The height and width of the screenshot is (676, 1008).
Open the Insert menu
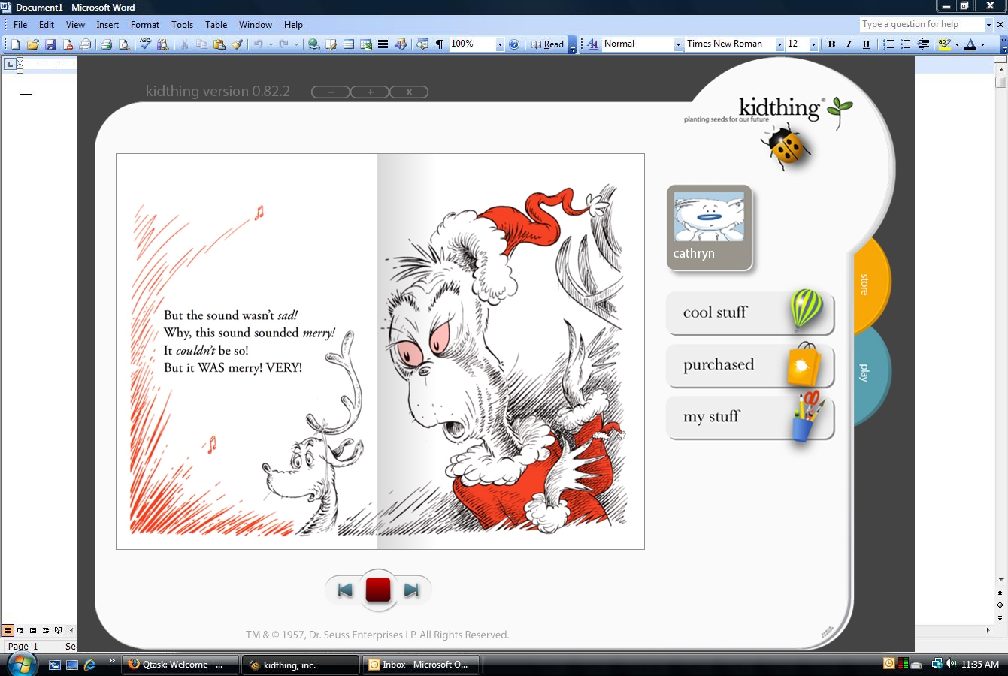(107, 25)
